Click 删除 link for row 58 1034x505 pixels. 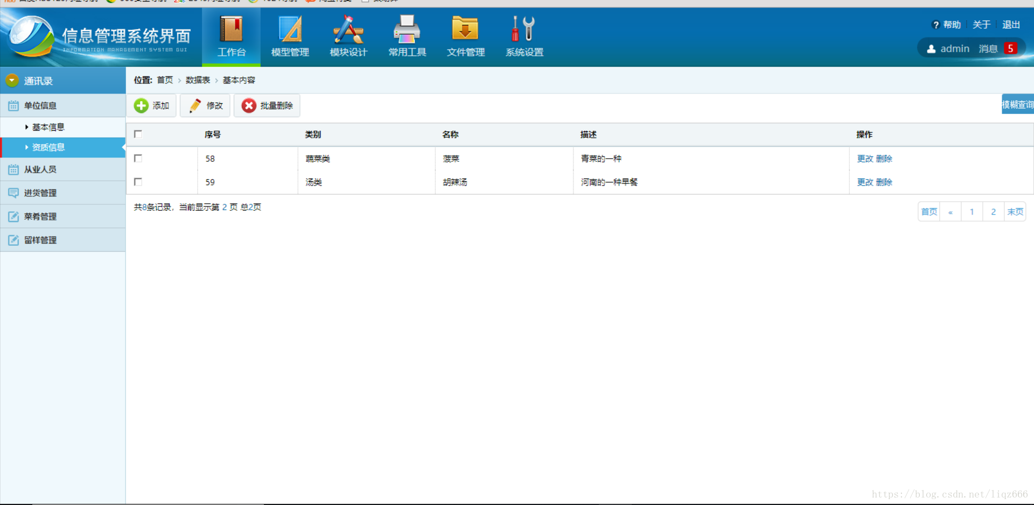[x=884, y=159]
